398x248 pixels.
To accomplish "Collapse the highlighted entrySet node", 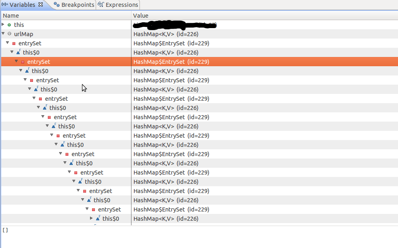I will 16,61.
